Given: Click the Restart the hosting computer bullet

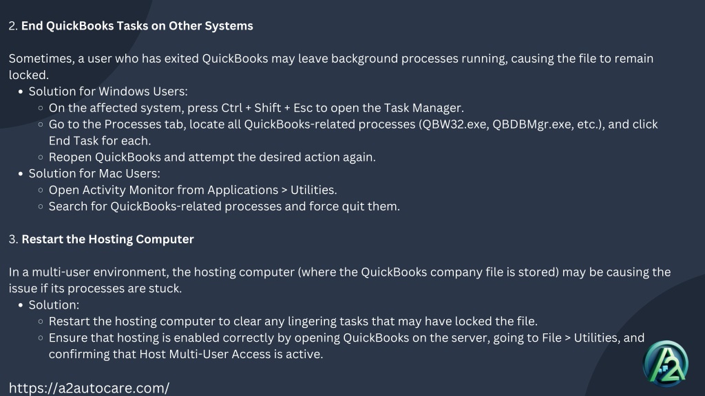Looking at the screenshot, I should coord(293,322).
